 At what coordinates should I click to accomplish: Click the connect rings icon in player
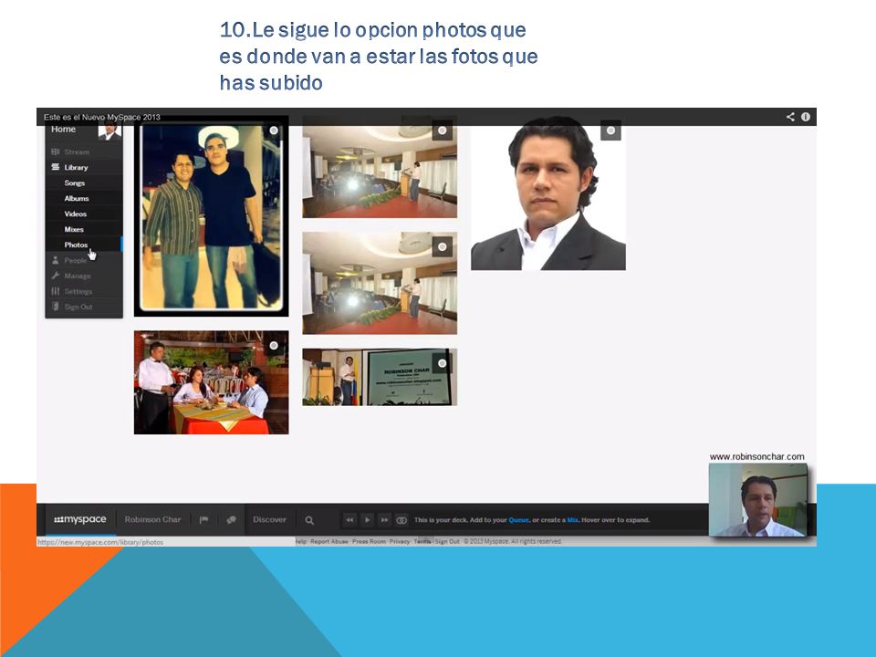click(401, 520)
